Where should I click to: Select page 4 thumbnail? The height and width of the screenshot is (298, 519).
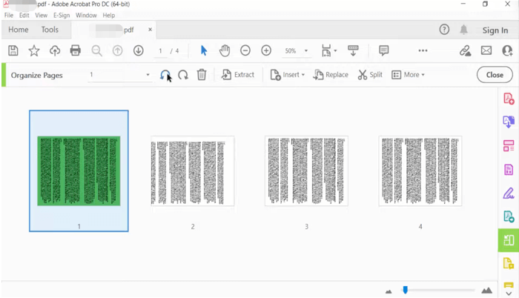pos(420,170)
